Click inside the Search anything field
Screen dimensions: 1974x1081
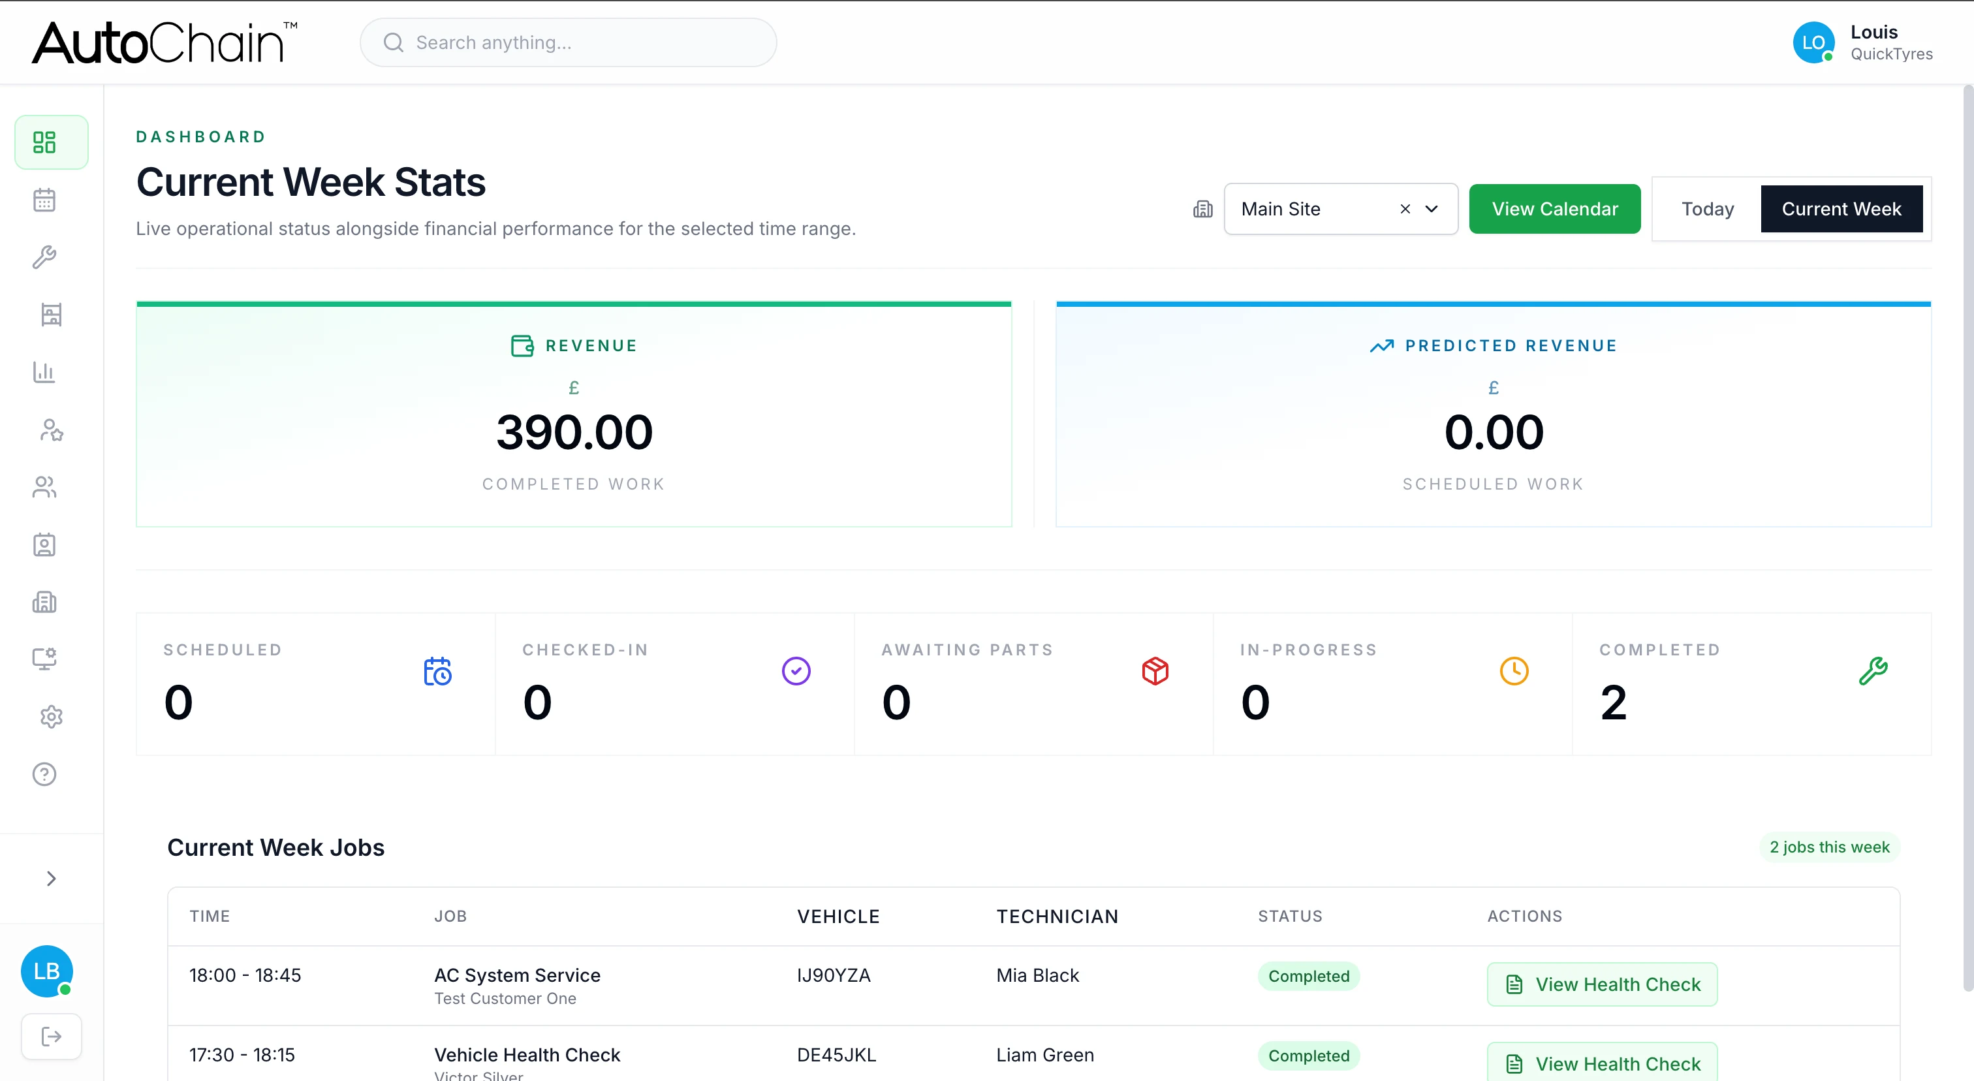(568, 42)
